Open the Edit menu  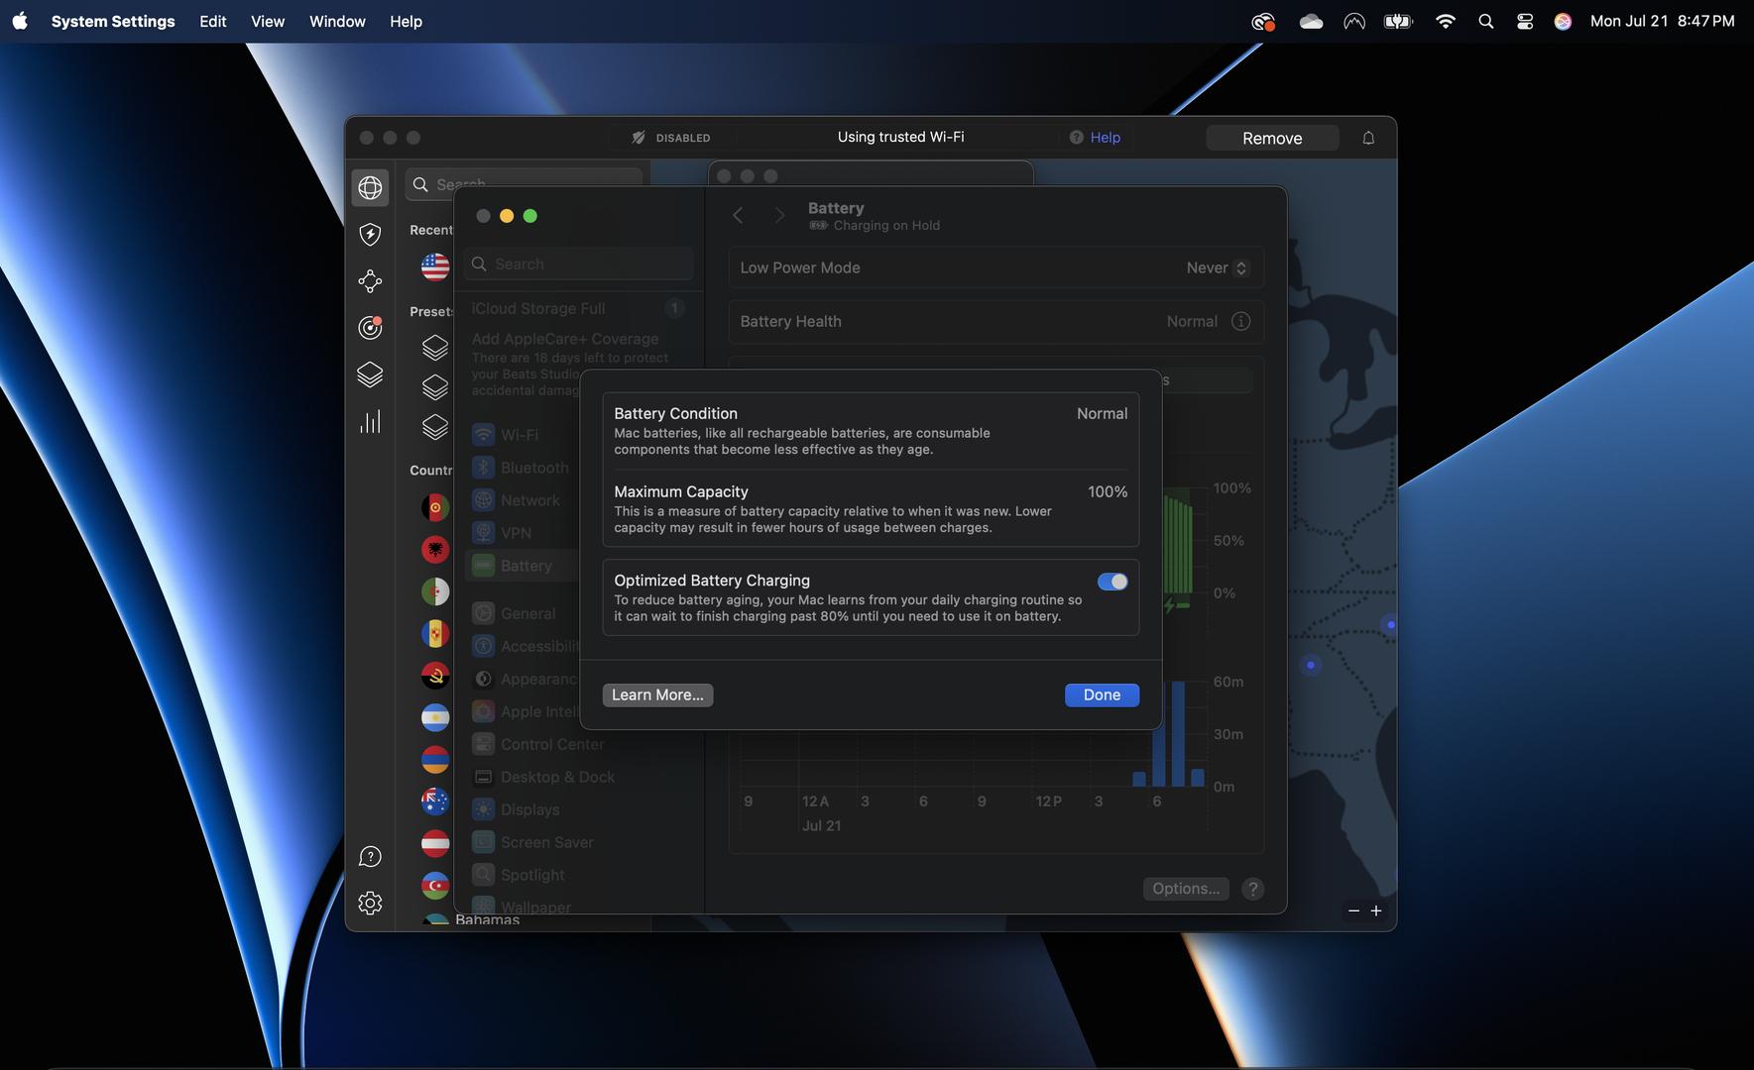[x=212, y=21]
